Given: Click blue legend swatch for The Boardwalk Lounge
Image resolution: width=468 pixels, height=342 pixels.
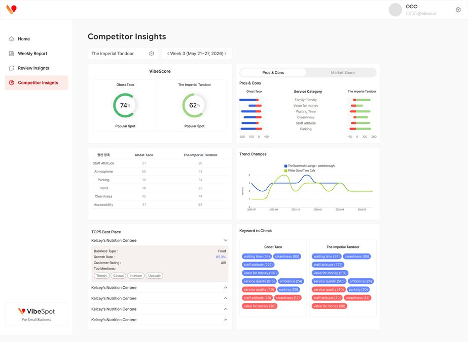Looking at the screenshot, I should 285,166.
